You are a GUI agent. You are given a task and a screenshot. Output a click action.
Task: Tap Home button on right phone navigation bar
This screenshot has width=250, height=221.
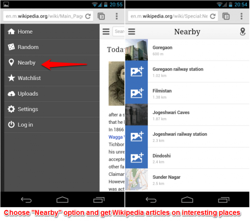click(187, 200)
